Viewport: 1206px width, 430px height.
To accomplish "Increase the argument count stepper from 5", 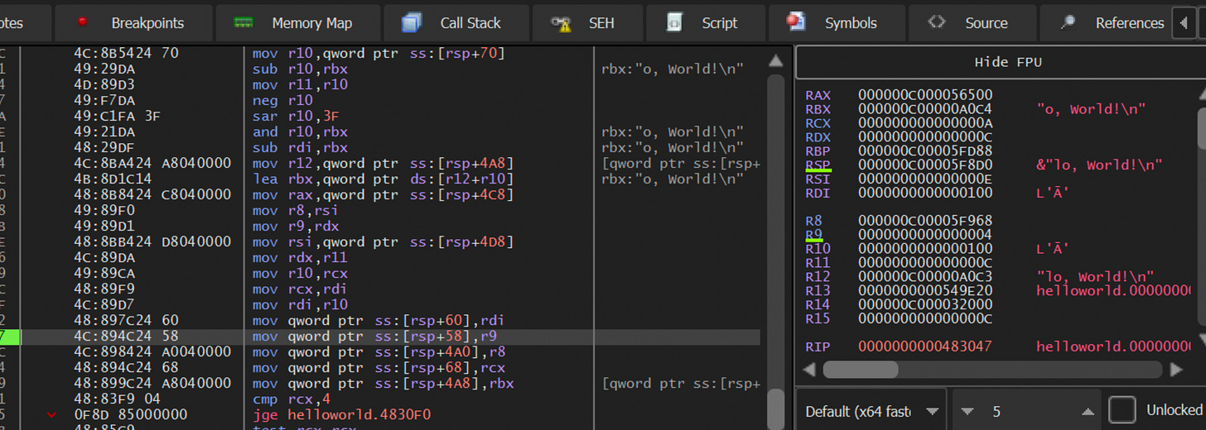I will [1088, 411].
